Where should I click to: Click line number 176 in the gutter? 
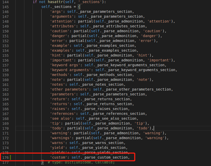click(5, 158)
